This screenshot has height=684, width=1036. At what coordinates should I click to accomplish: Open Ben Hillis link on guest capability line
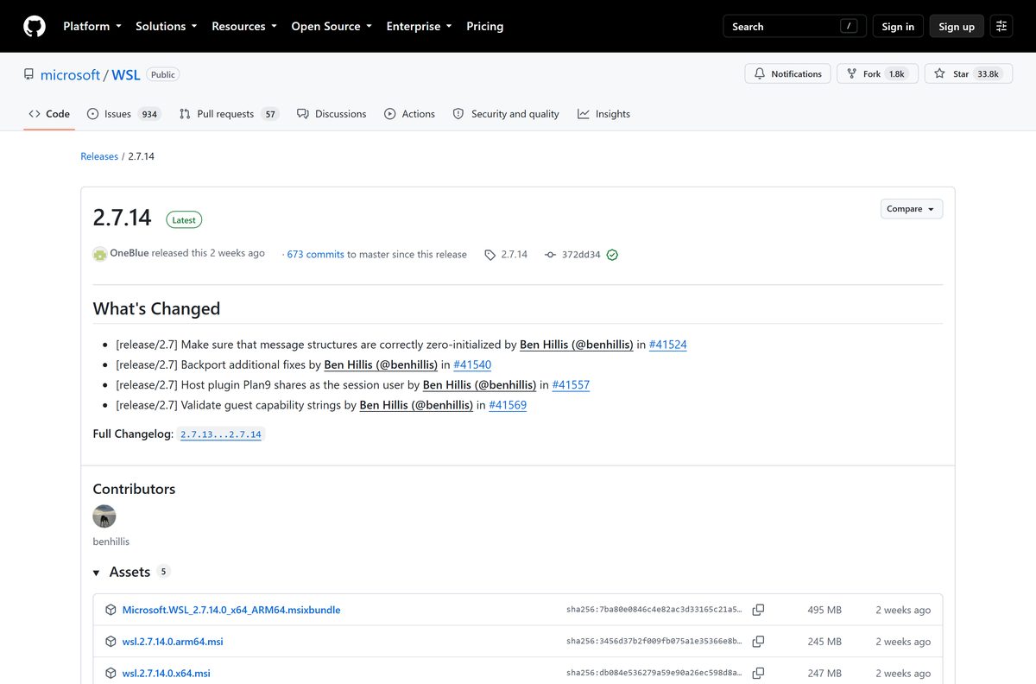416,405
